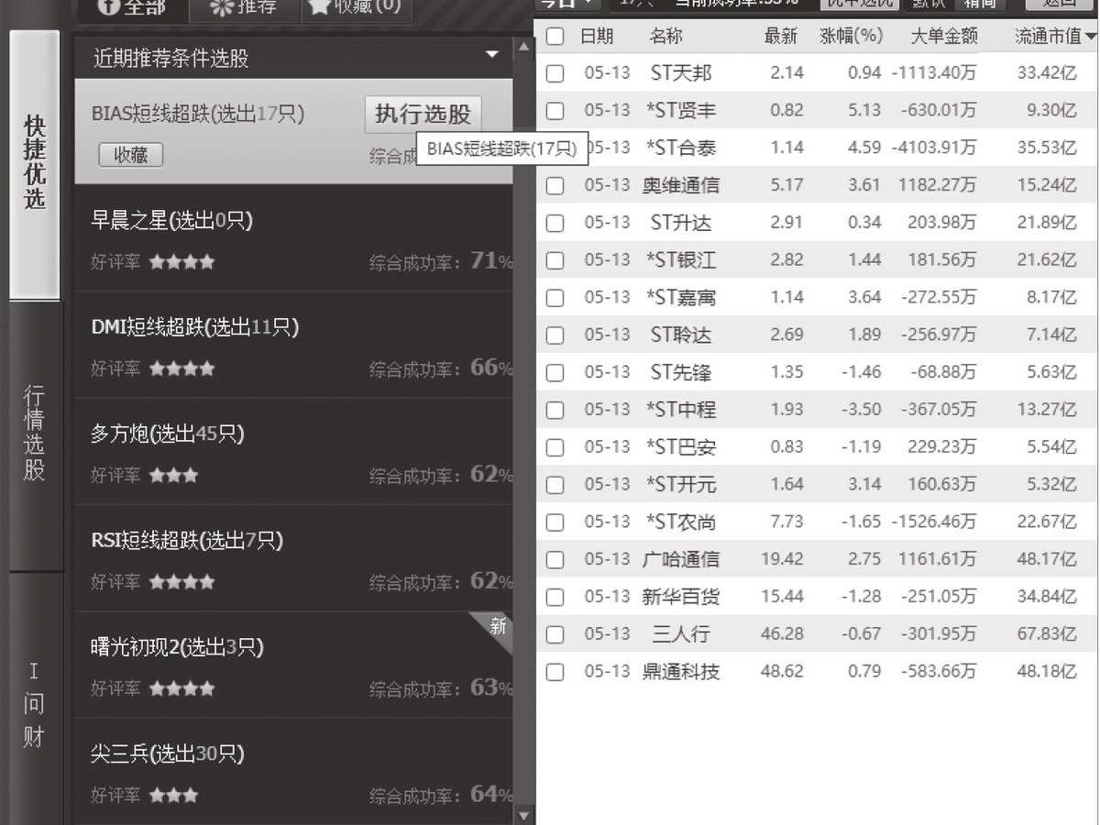This screenshot has height=825, width=1100.
Task: Select the checkbox for *ST中程
Action: (x=555, y=411)
